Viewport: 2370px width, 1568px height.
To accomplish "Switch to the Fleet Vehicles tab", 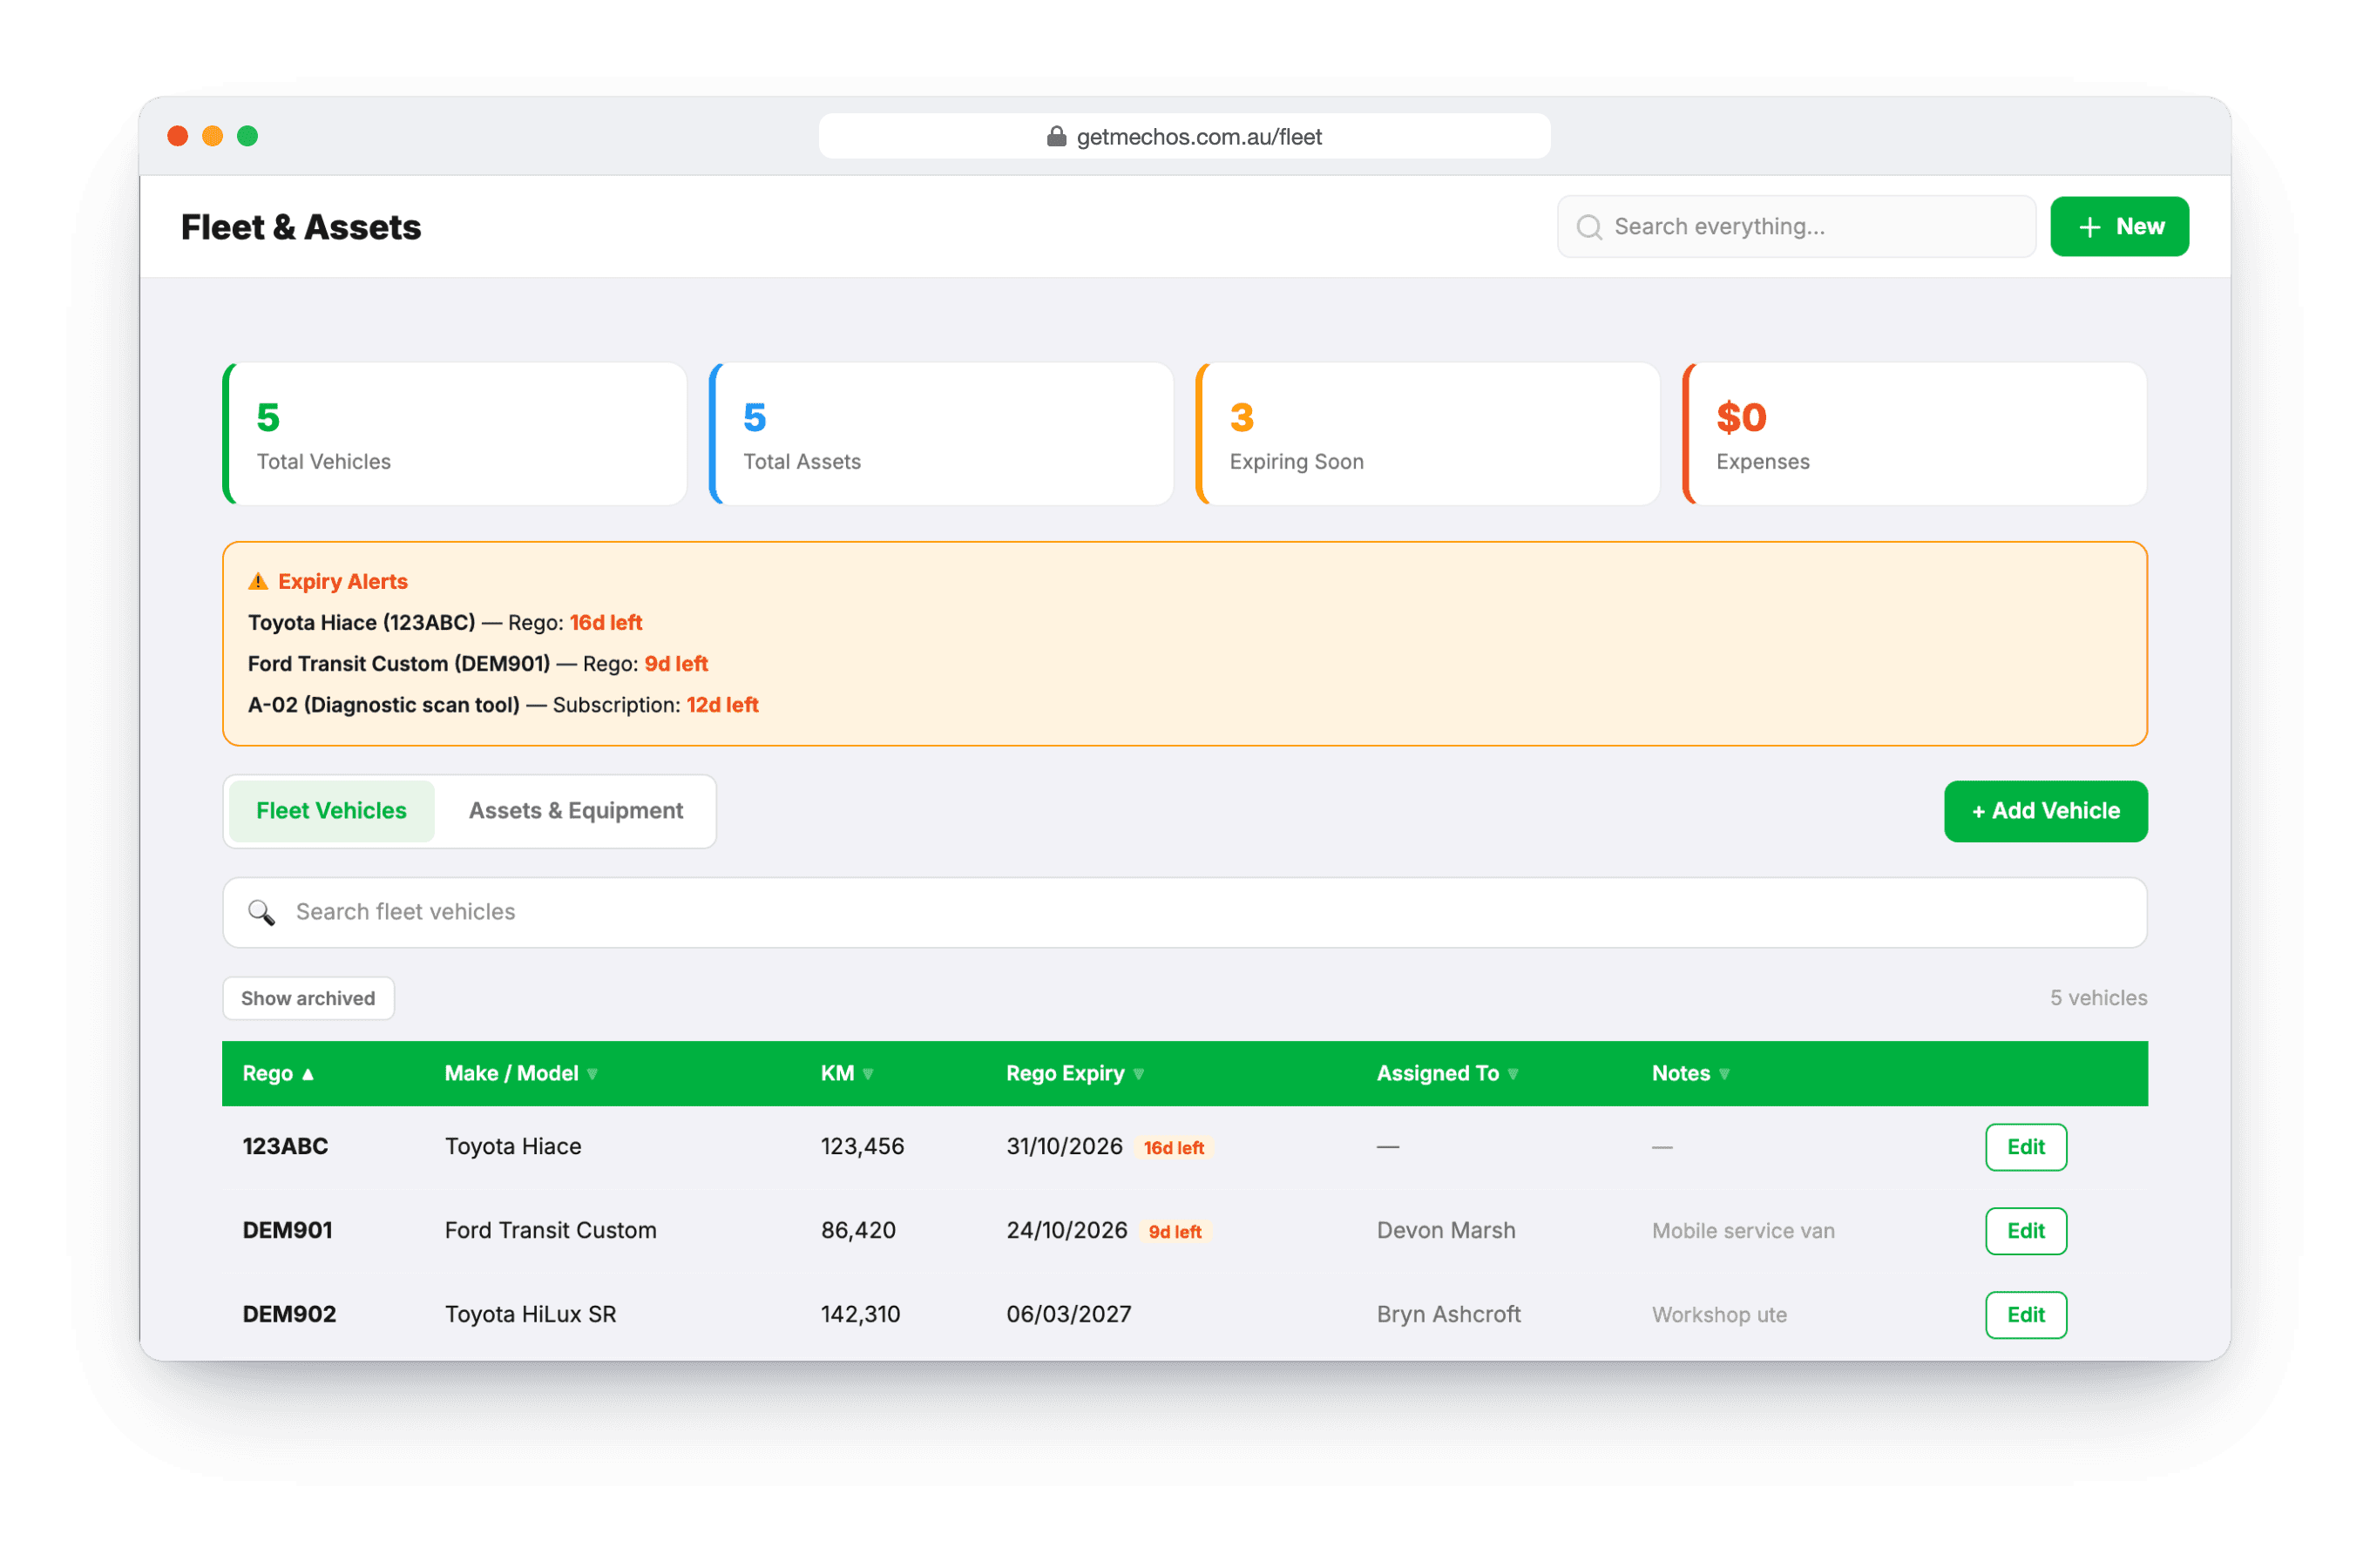I will click(x=331, y=811).
